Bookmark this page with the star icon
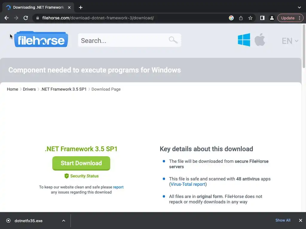The image size is (306, 229). pyautogui.click(x=250, y=18)
